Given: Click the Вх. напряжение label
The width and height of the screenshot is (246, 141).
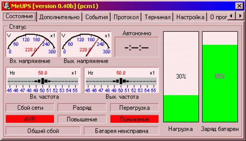Looking at the screenshot, I should [x=30, y=61].
